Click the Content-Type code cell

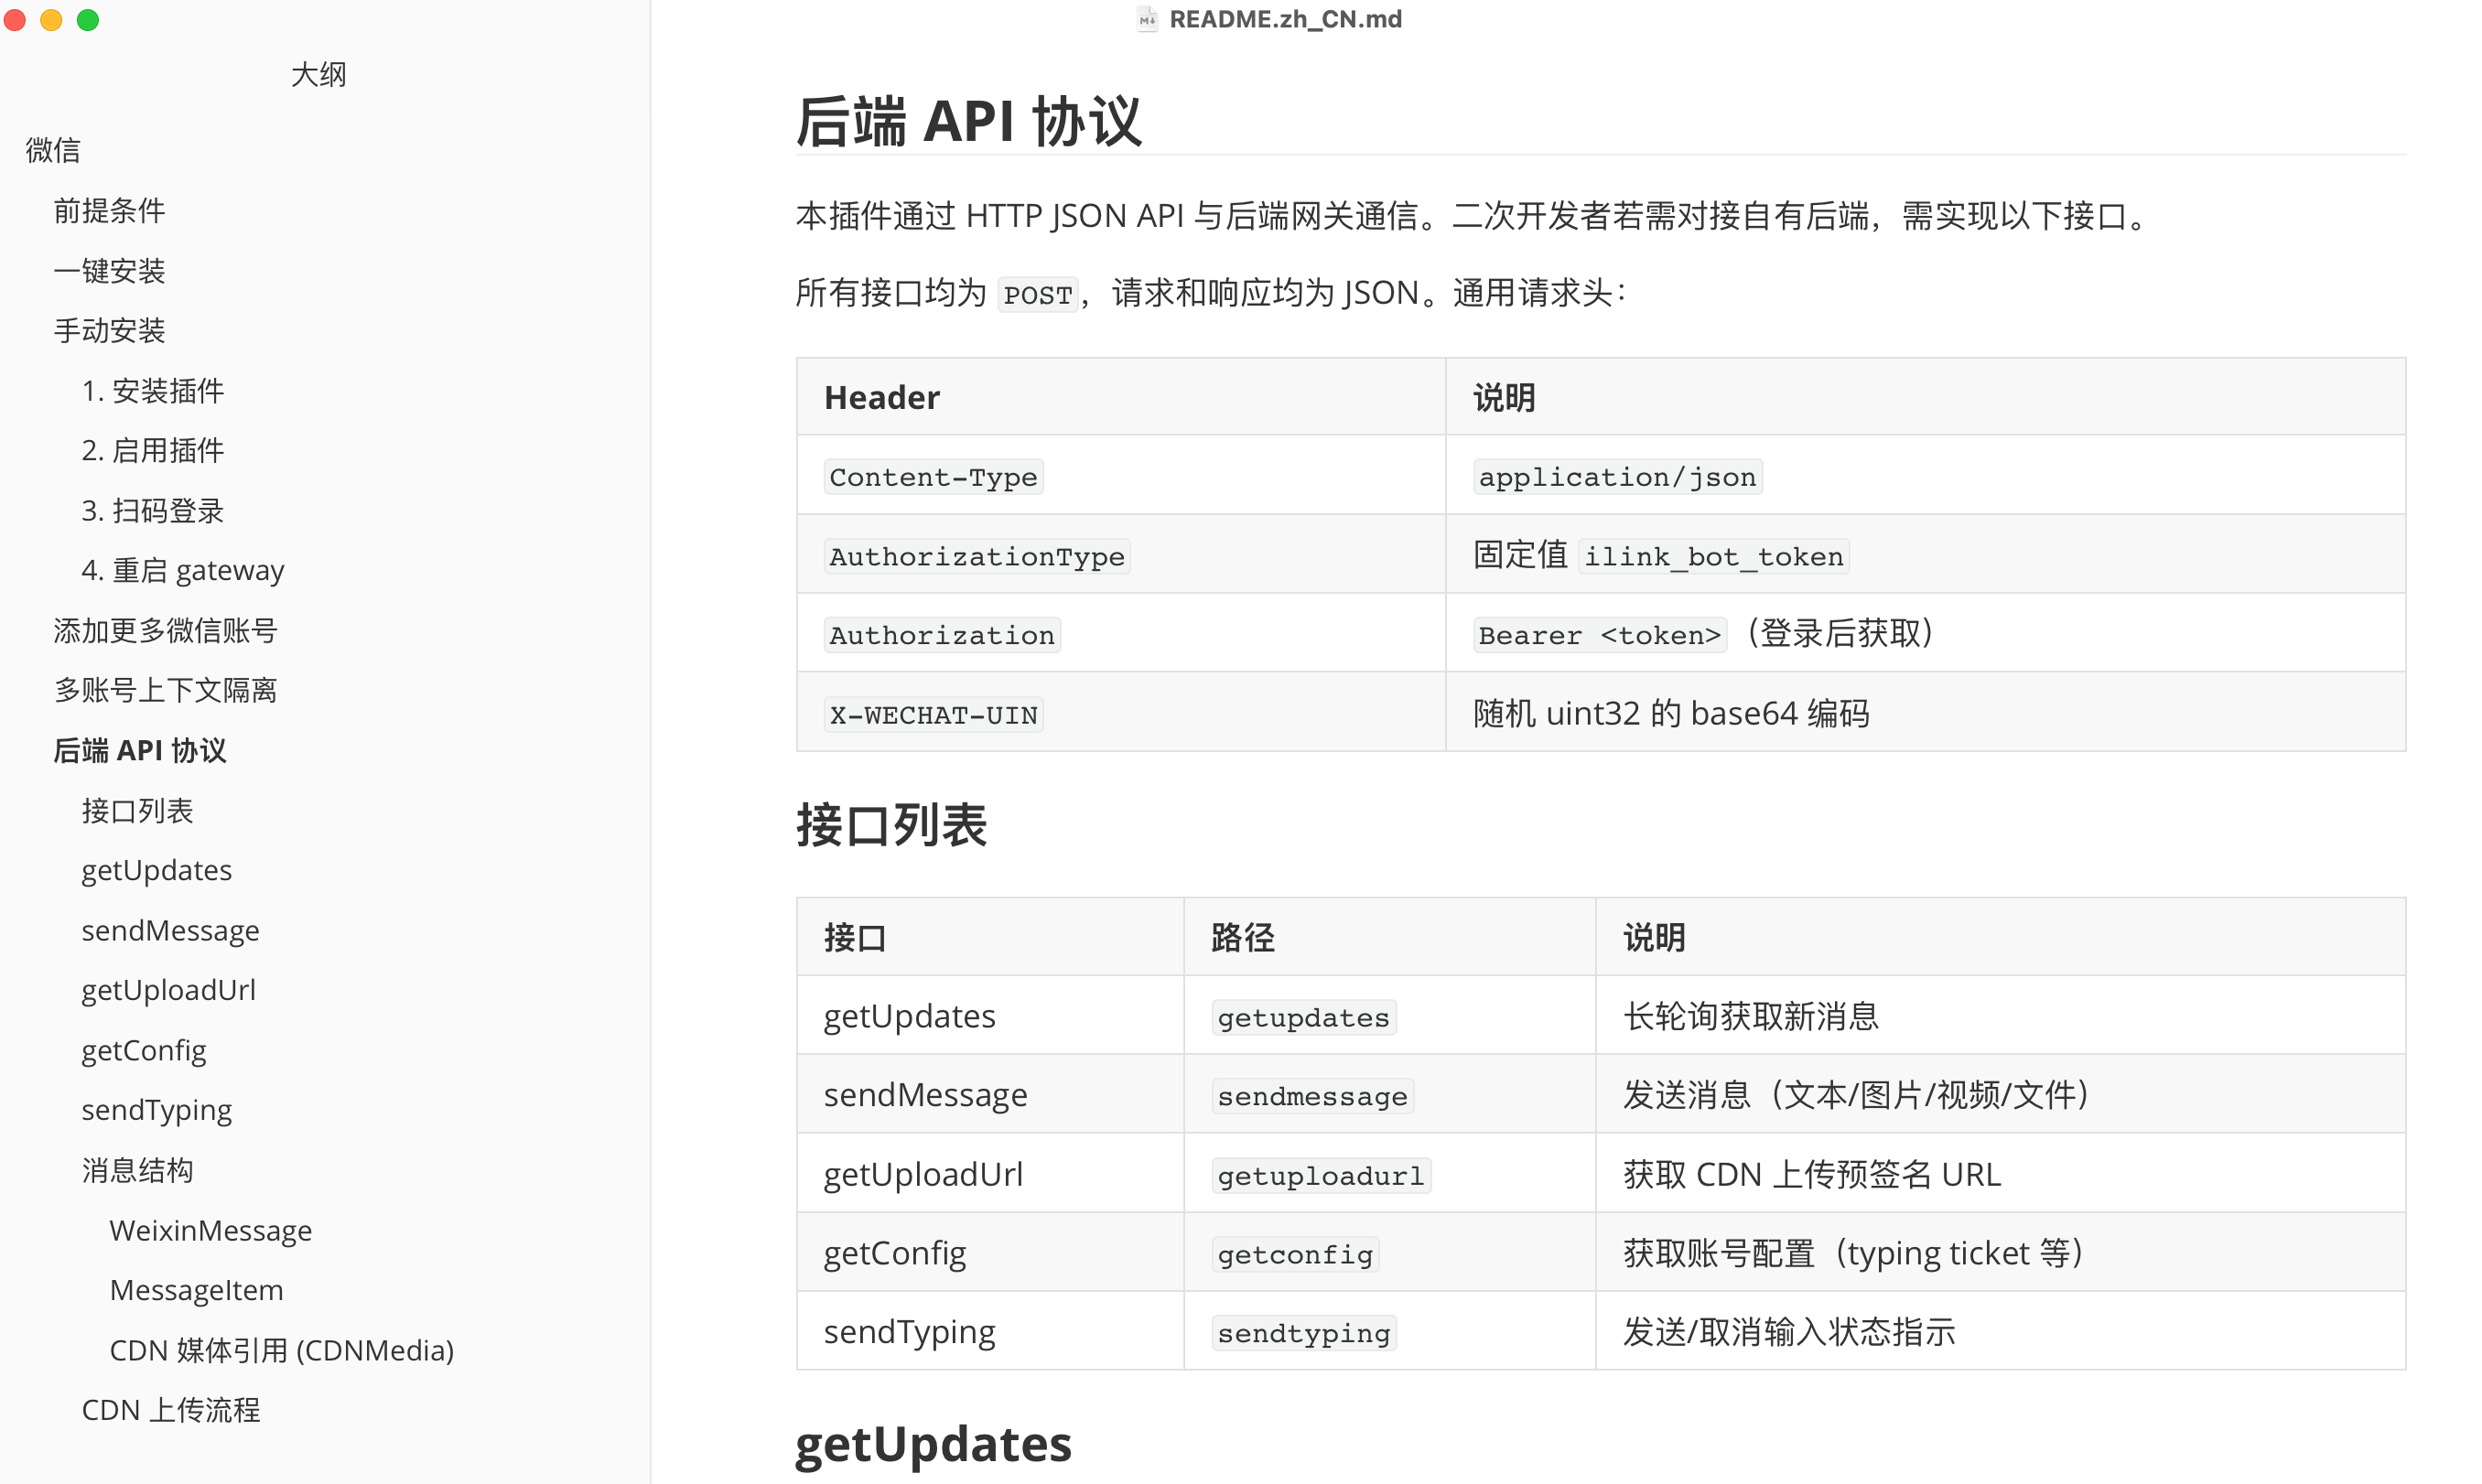tap(933, 477)
